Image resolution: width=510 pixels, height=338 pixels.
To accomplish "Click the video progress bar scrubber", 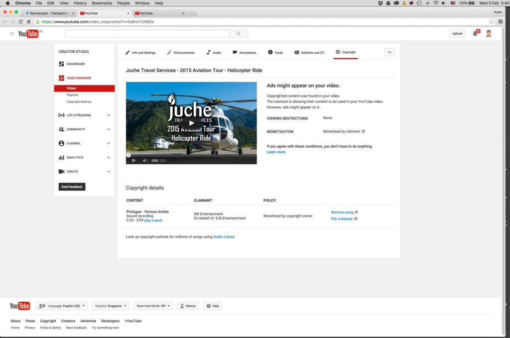I will pyautogui.click(x=128, y=155).
